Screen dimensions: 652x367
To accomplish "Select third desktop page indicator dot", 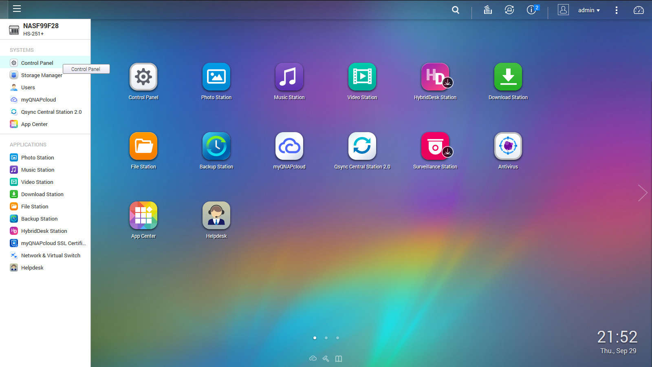I will point(337,338).
